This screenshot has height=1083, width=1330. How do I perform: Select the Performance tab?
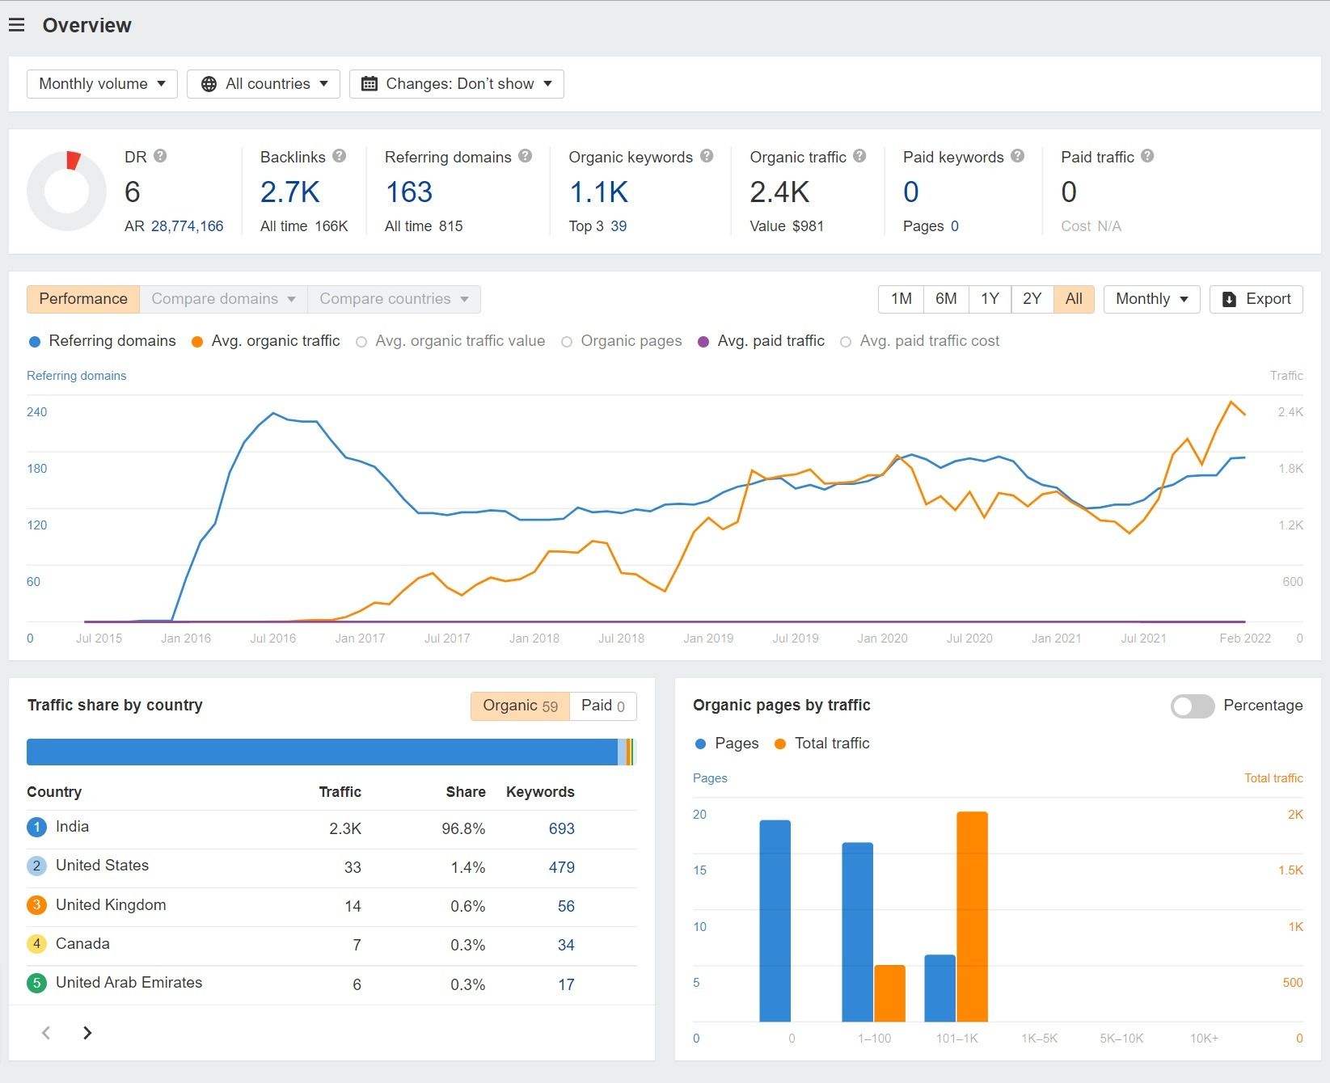[83, 299]
